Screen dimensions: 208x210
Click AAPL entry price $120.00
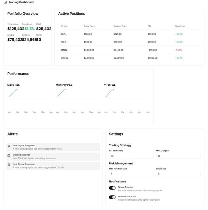(88, 34)
